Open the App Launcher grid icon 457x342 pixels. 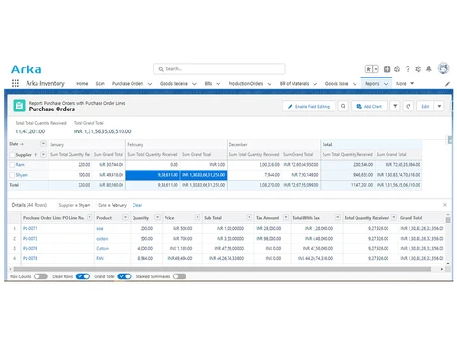coord(16,83)
